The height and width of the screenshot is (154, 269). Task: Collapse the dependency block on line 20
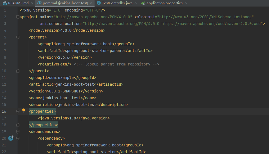pos(18,138)
